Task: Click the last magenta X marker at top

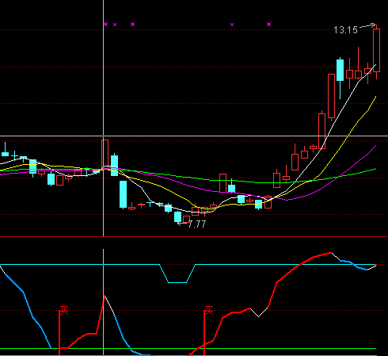Action: 269,25
